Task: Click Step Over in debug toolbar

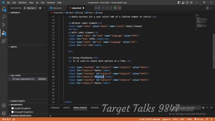Action: click(x=103, y=8)
